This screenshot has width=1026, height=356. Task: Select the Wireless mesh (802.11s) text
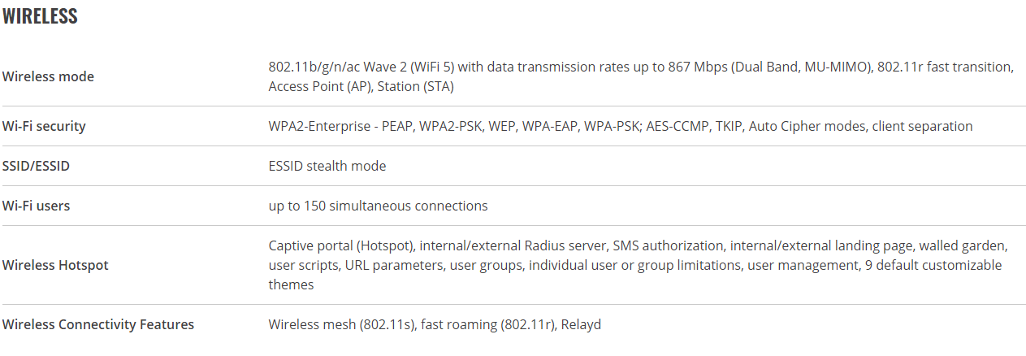(x=344, y=324)
